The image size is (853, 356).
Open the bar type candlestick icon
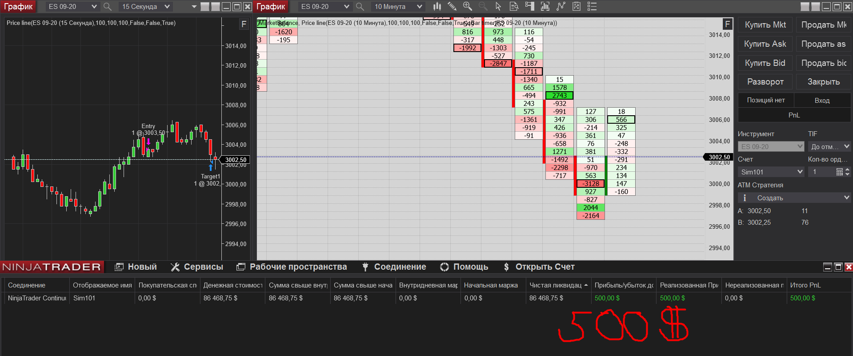pos(437,6)
